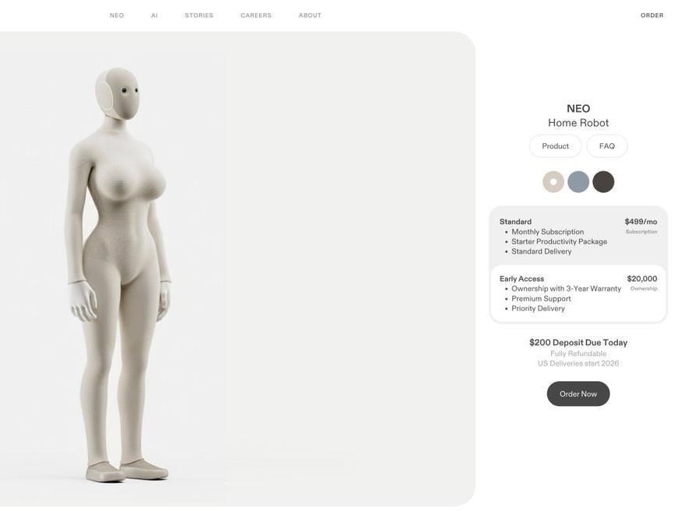Click the NEO Home Robot heading
The image size is (681, 511).
[578, 115]
